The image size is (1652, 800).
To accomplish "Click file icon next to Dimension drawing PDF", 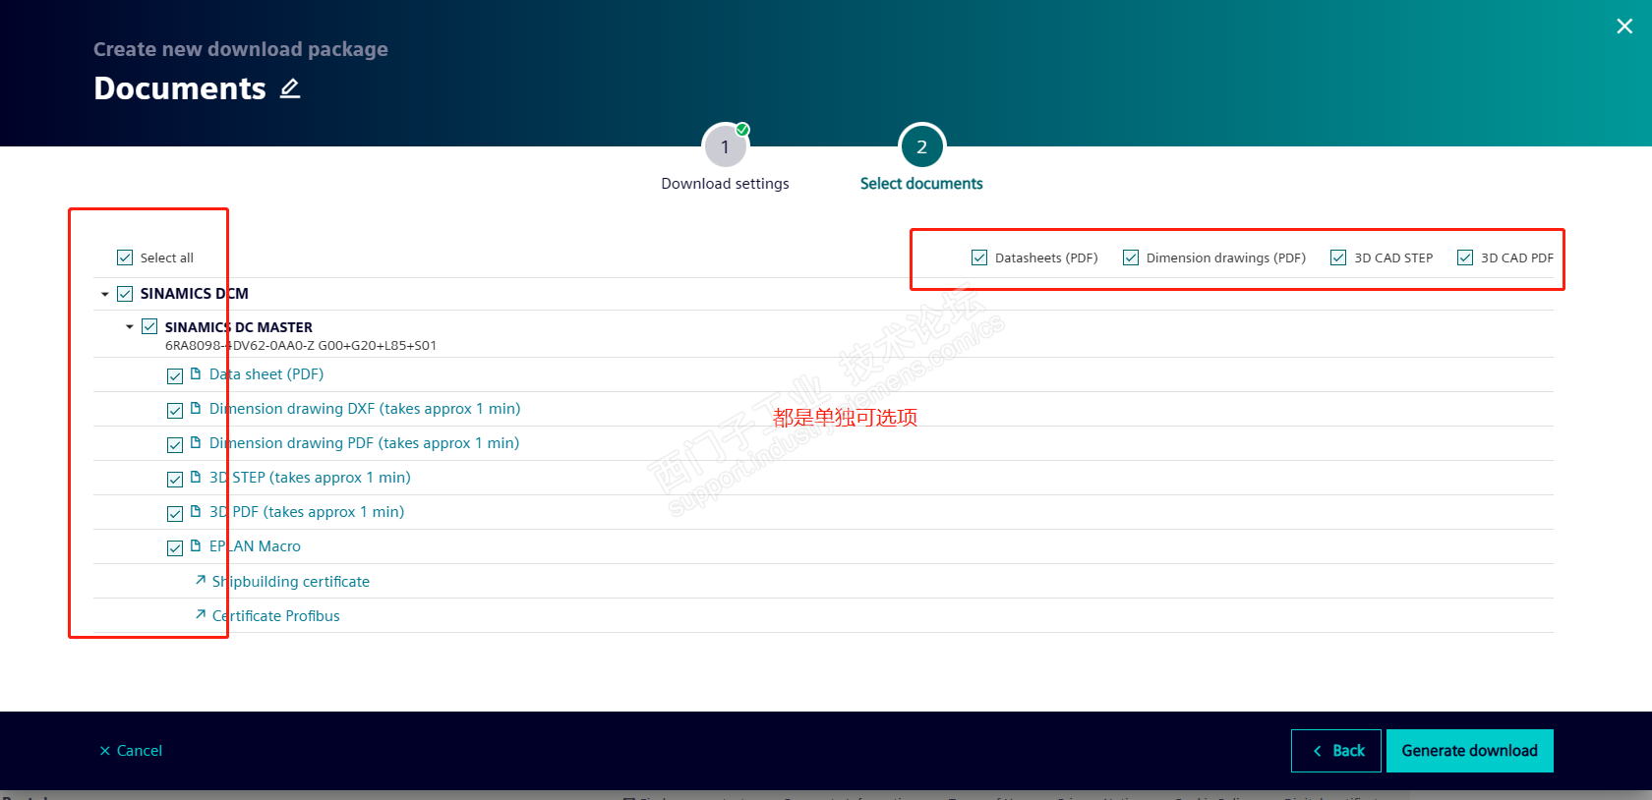I will coord(196,442).
